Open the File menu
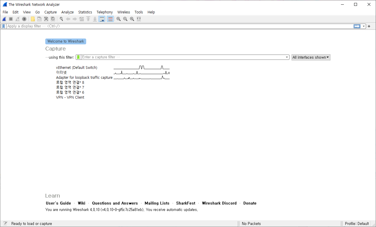376x227 pixels. (5, 12)
